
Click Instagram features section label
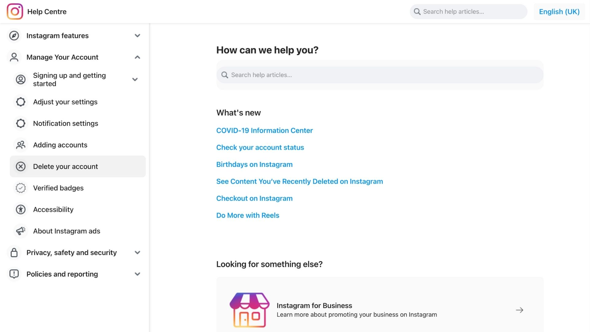click(57, 36)
